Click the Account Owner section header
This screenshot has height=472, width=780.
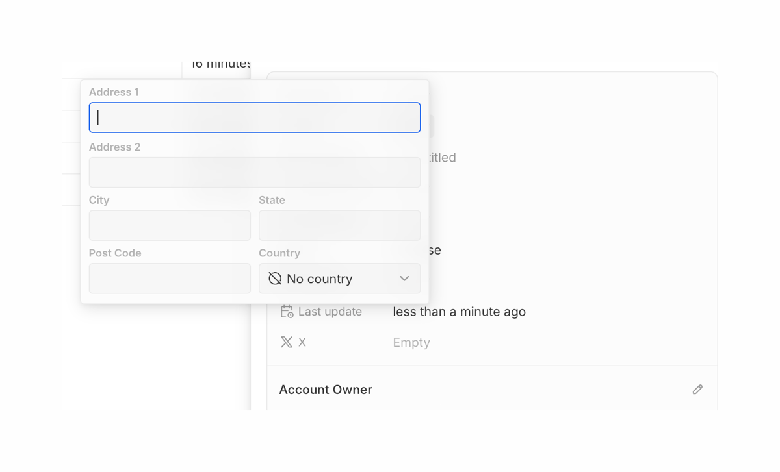click(x=325, y=389)
